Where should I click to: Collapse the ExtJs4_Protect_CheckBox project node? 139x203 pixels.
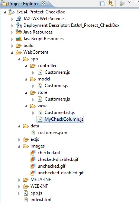click(5, 12)
